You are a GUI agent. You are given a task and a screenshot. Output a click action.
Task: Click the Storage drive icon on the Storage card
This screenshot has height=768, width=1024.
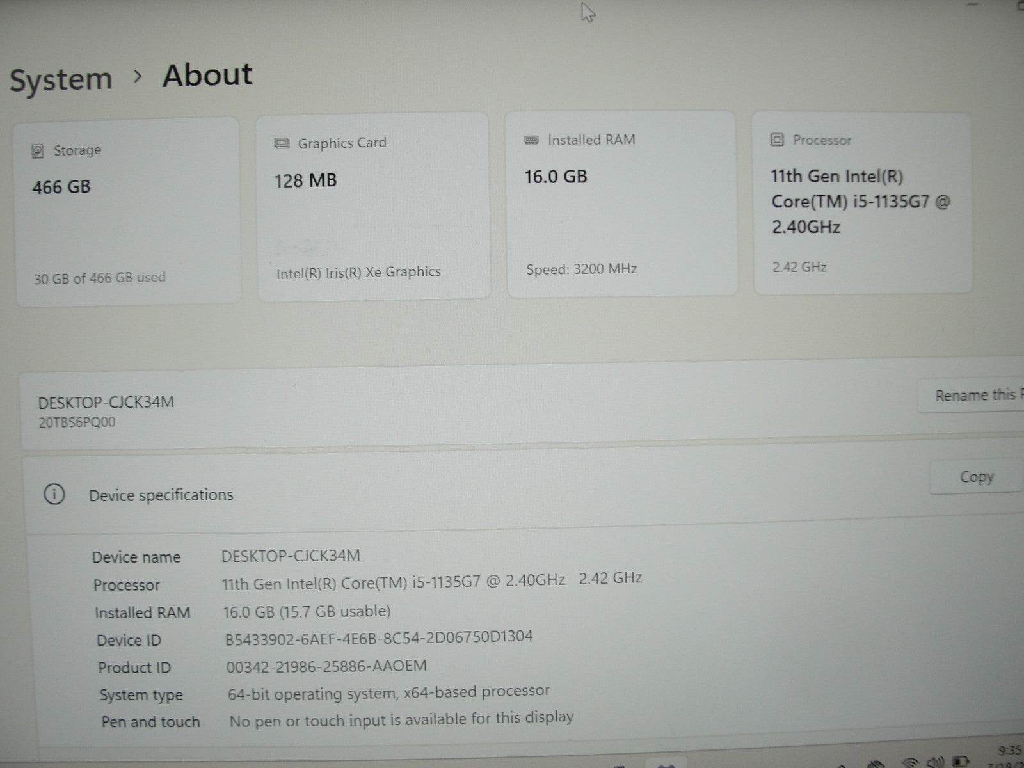pos(38,150)
